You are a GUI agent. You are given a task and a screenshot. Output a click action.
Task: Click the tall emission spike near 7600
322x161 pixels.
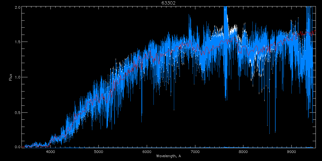point(225,16)
